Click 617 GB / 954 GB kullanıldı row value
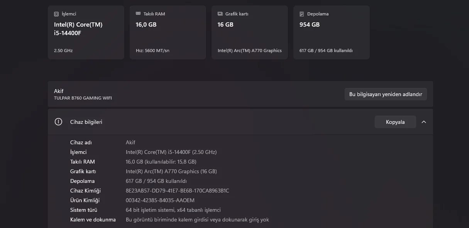The image size is (469, 228). tap(156, 181)
